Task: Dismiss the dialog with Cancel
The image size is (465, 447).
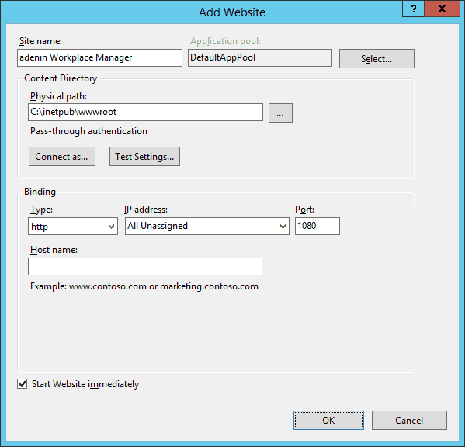Action: [x=409, y=420]
